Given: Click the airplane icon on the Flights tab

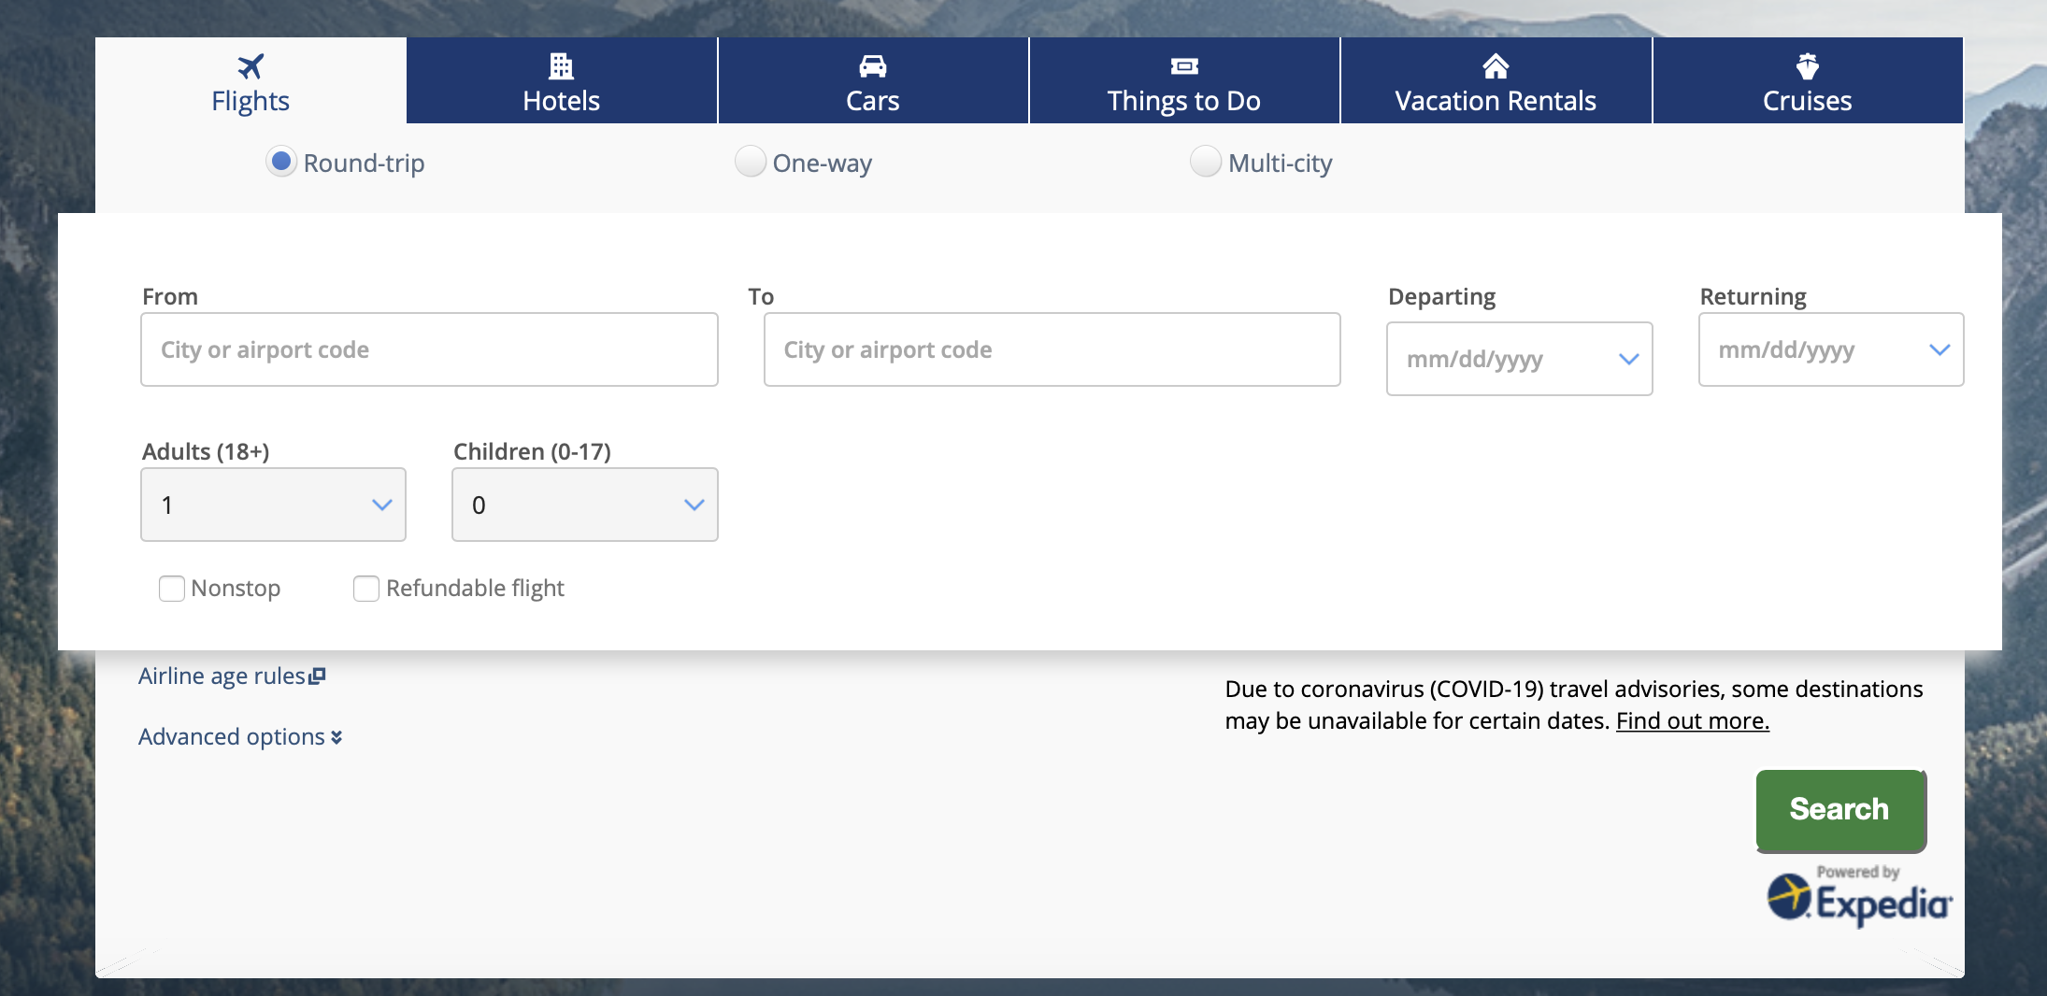Looking at the screenshot, I should coord(251,66).
